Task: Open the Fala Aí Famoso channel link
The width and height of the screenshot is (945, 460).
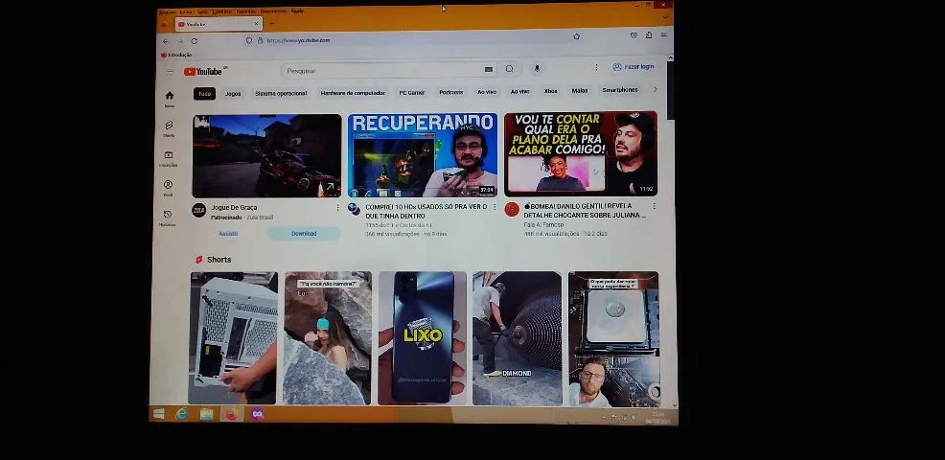Action: 543,224
